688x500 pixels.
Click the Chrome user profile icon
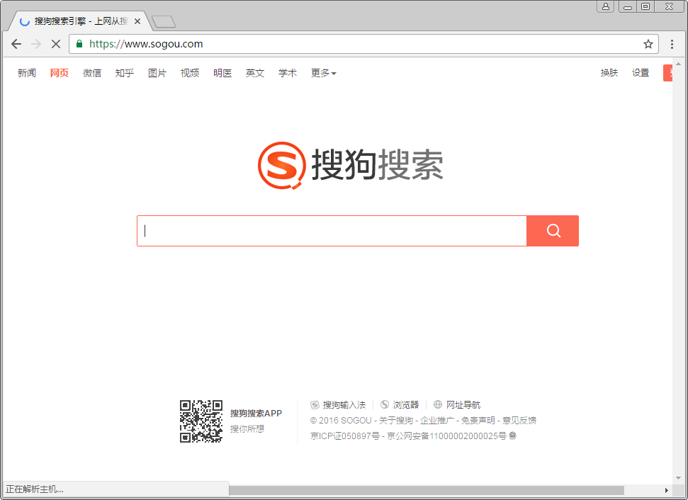pos(606,6)
